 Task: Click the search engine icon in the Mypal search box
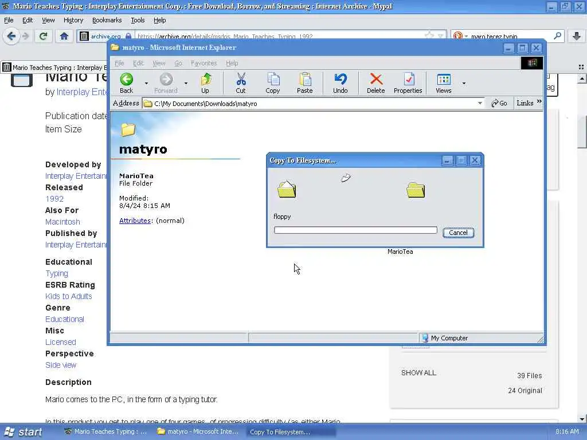457,36
